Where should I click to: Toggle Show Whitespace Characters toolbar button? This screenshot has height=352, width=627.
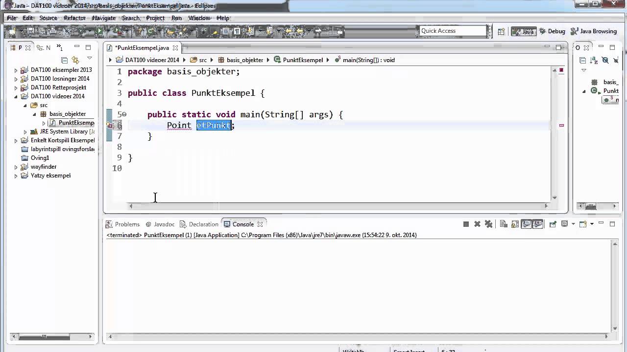(237, 31)
